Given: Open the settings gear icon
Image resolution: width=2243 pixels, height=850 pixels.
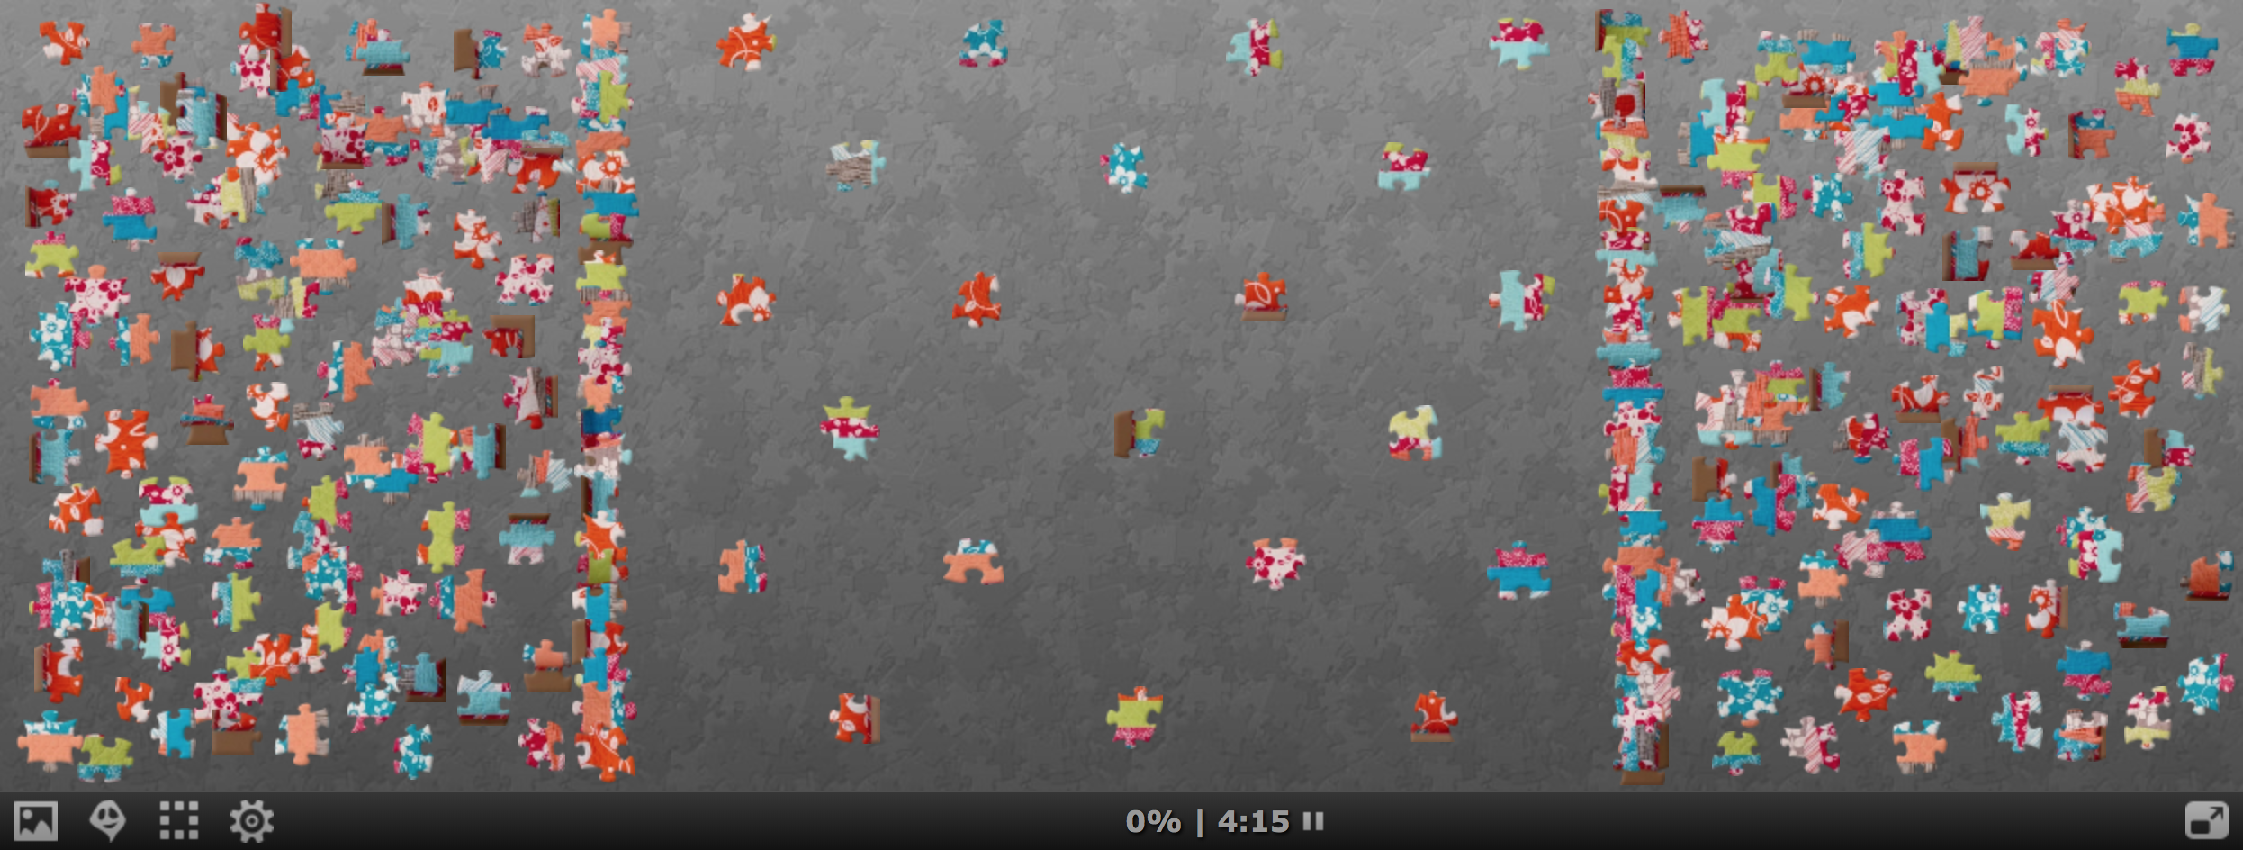Looking at the screenshot, I should (x=251, y=821).
